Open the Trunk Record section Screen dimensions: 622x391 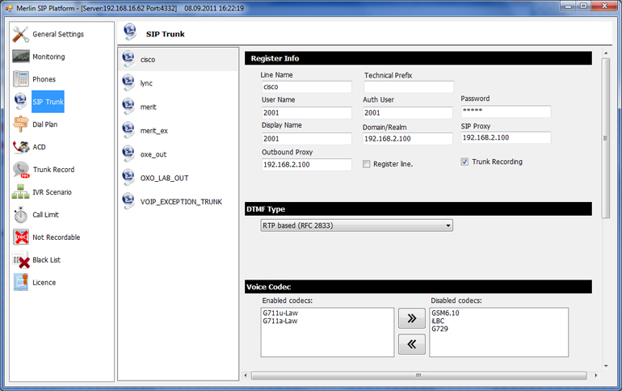[x=53, y=170]
